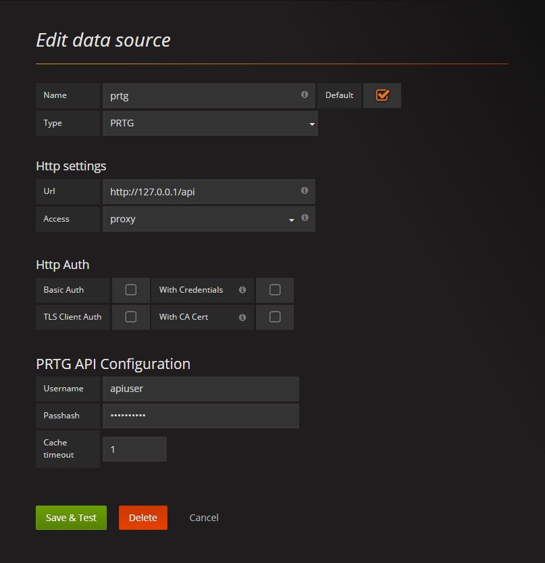Click the info icon in Url field
This screenshot has height=563, width=545.
[305, 191]
